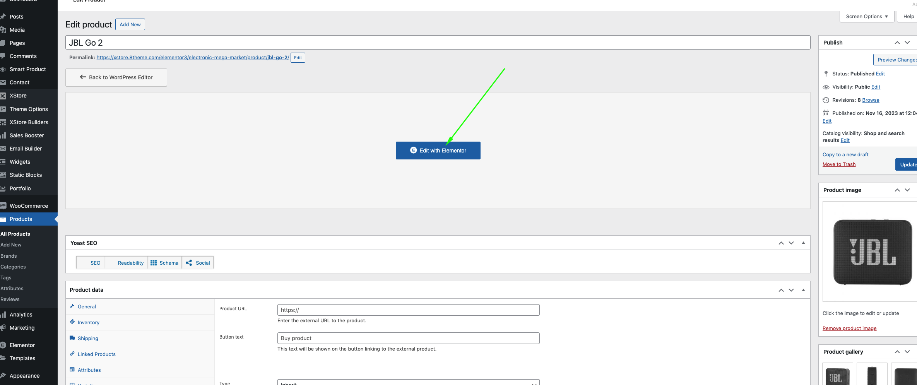Image resolution: width=917 pixels, height=385 pixels.
Task: Open Attributes in Products submenu
Action: coord(12,288)
